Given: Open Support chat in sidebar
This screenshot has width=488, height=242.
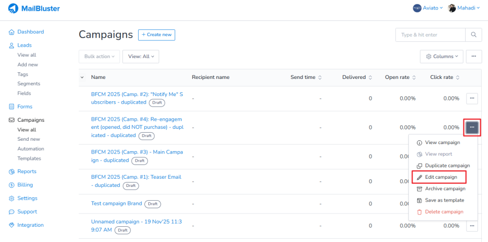Looking at the screenshot, I should (27, 212).
